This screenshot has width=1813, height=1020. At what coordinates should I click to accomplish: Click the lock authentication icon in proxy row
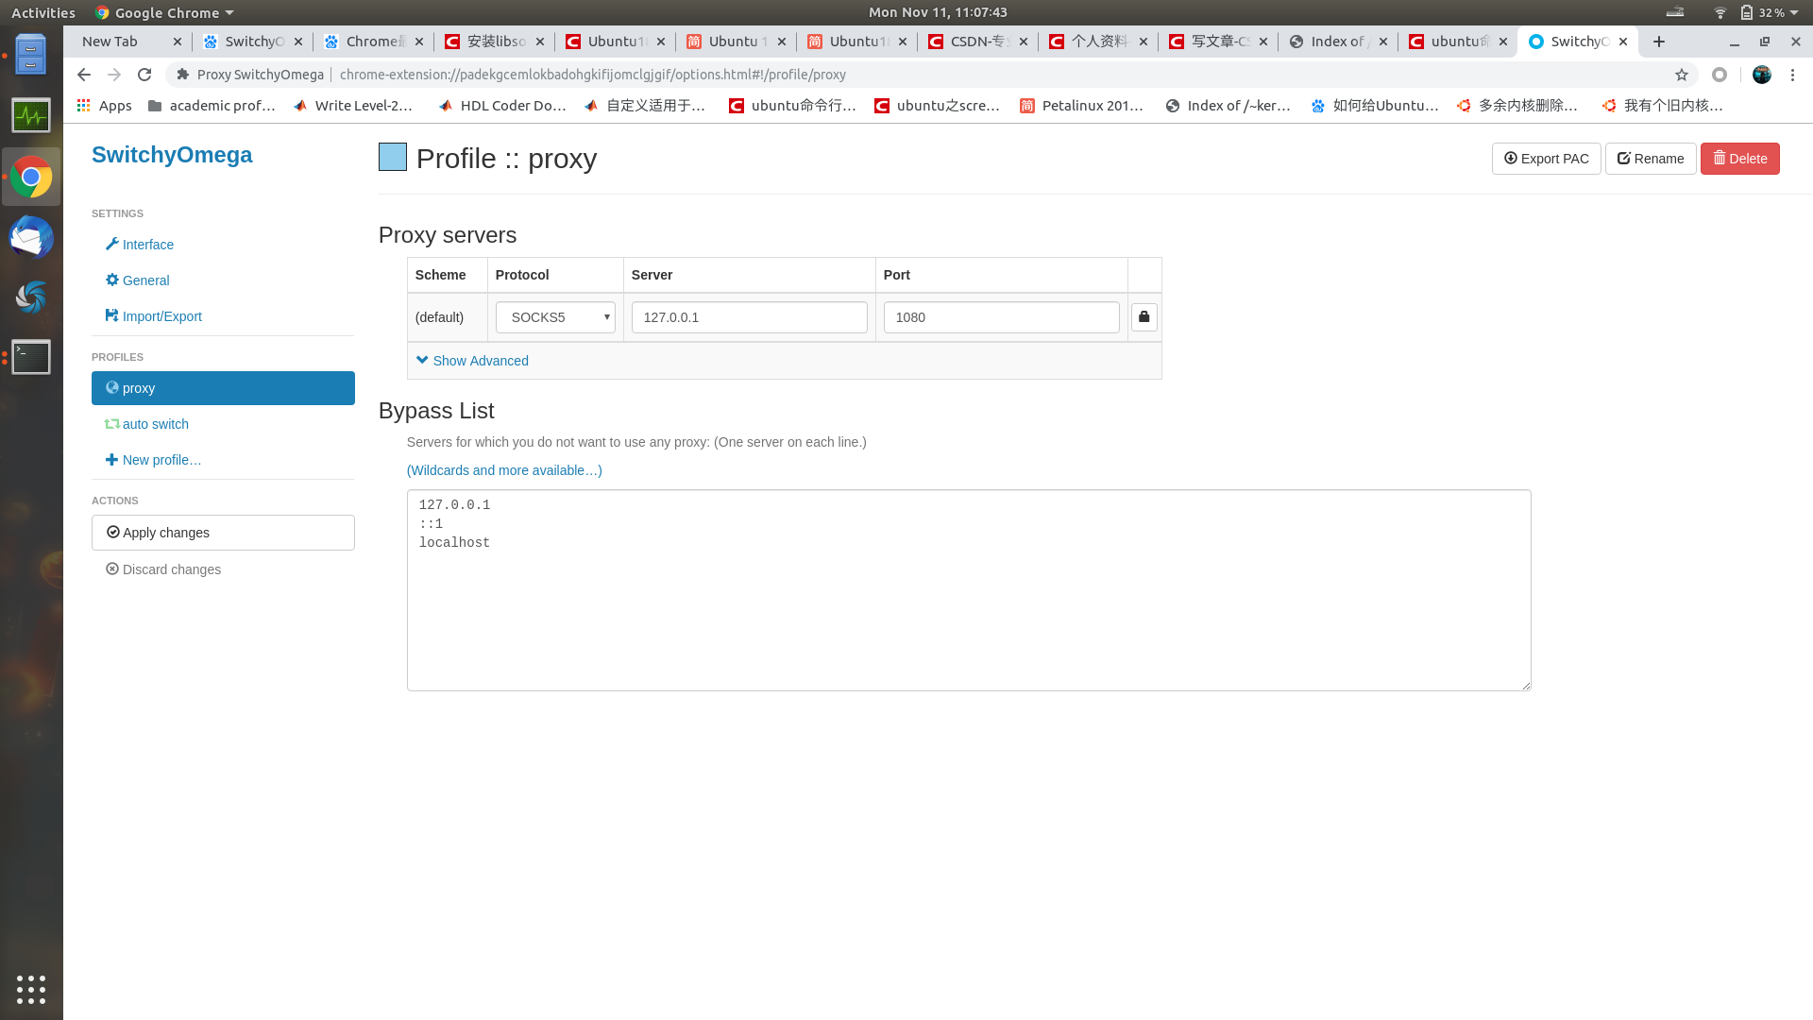coord(1144,317)
